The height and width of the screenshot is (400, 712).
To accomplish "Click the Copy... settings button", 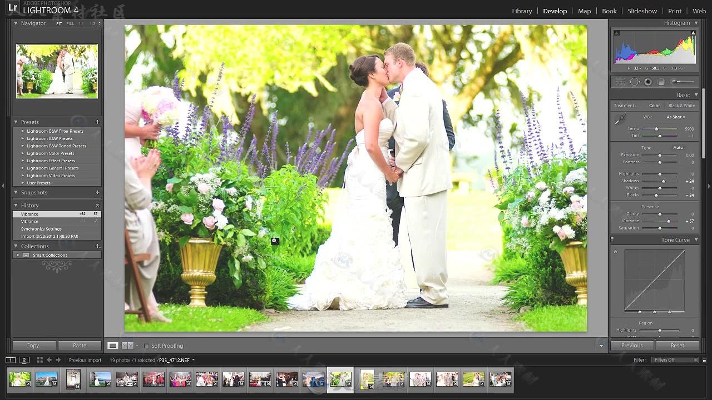I will (34, 346).
